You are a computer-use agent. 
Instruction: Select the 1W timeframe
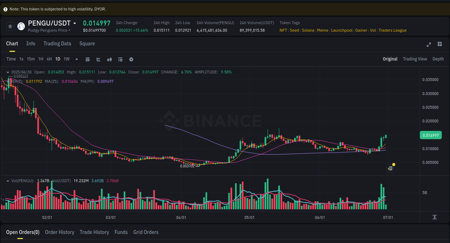(x=66, y=59)
